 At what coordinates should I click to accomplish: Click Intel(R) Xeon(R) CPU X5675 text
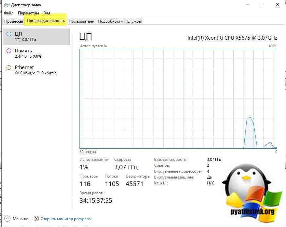[x=232, y=38]
